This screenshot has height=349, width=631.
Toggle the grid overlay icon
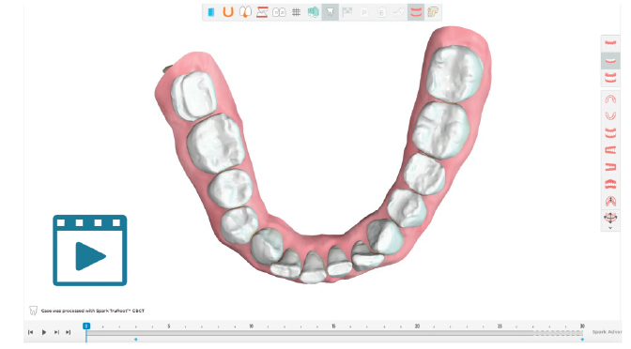296,12
